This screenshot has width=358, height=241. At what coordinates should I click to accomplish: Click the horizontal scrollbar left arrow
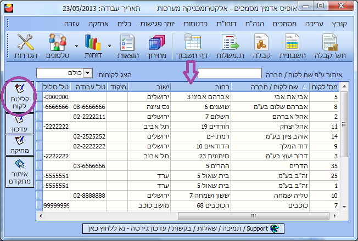(x=41, y=216)
